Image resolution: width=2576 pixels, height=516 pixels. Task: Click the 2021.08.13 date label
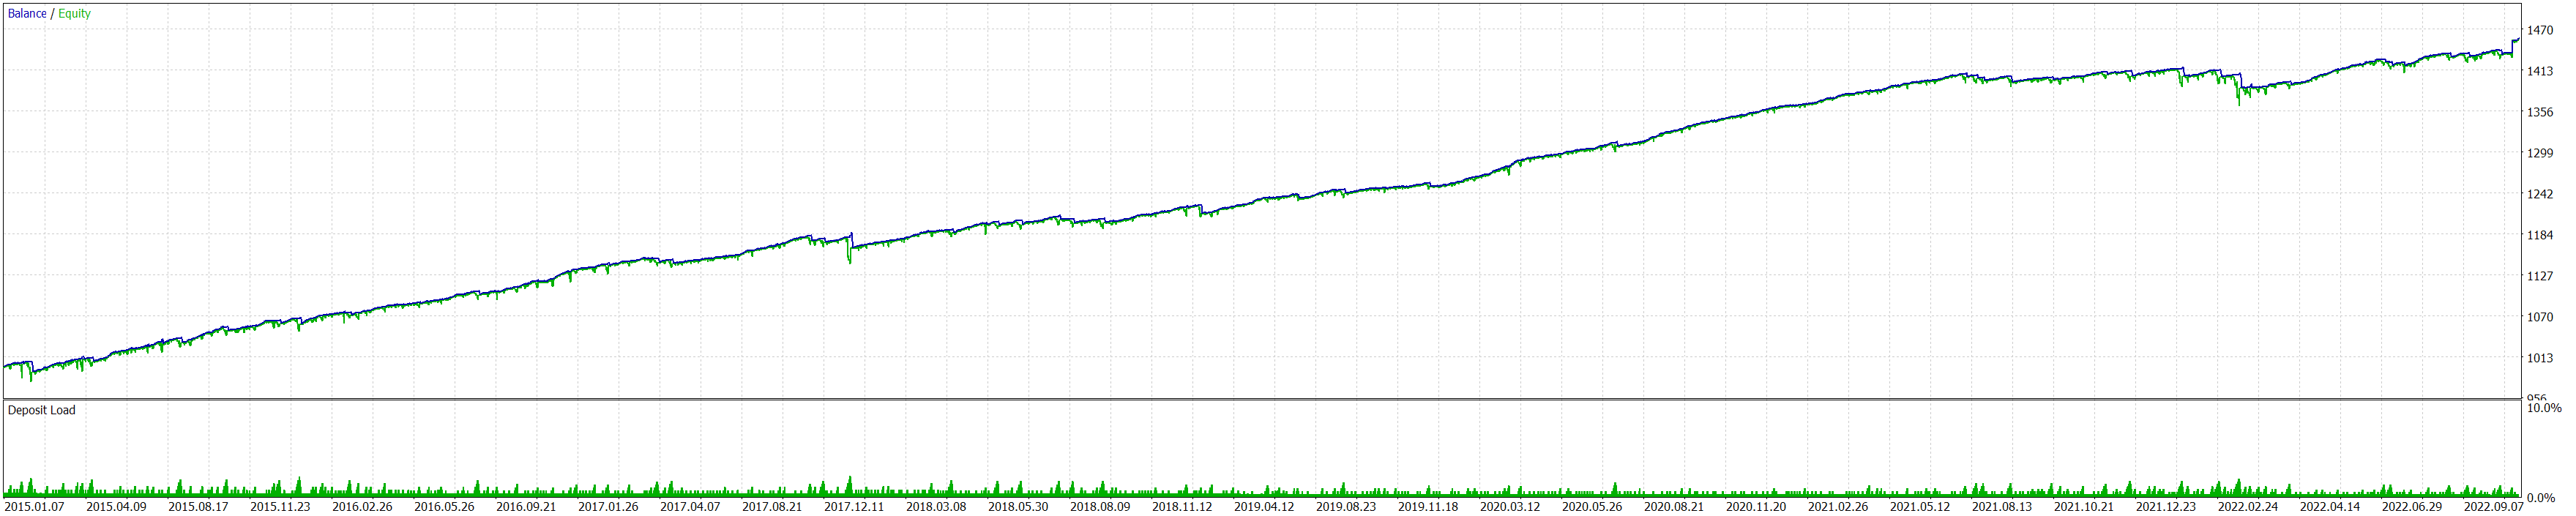(2002, 507)
